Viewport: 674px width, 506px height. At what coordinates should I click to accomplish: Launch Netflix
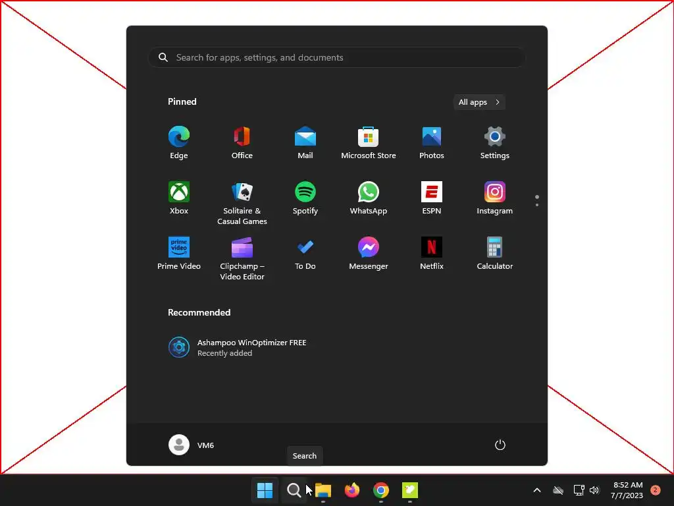point(432,254)
